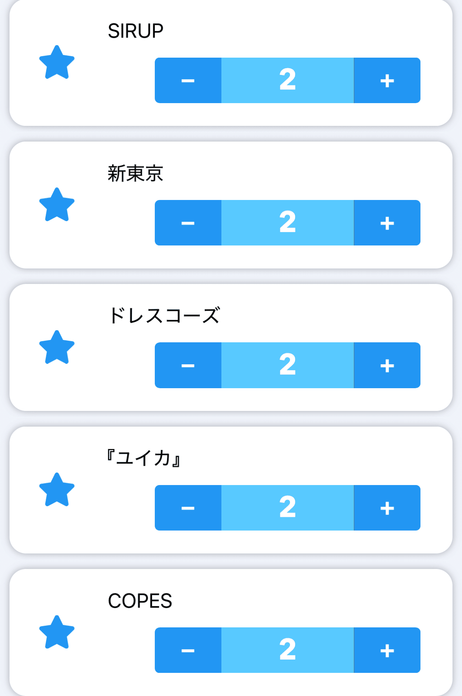Screen dimensions: 462x696
Task: Raise the COPES value using plus
Action: pyautogui.click(x=387, y=650)
